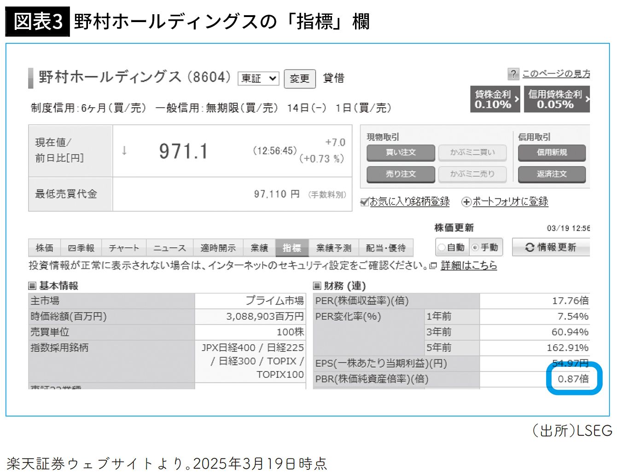This screenshot has height=474, width=617.
Task: Open the 業績予測 tab
Action: (333, 248)
